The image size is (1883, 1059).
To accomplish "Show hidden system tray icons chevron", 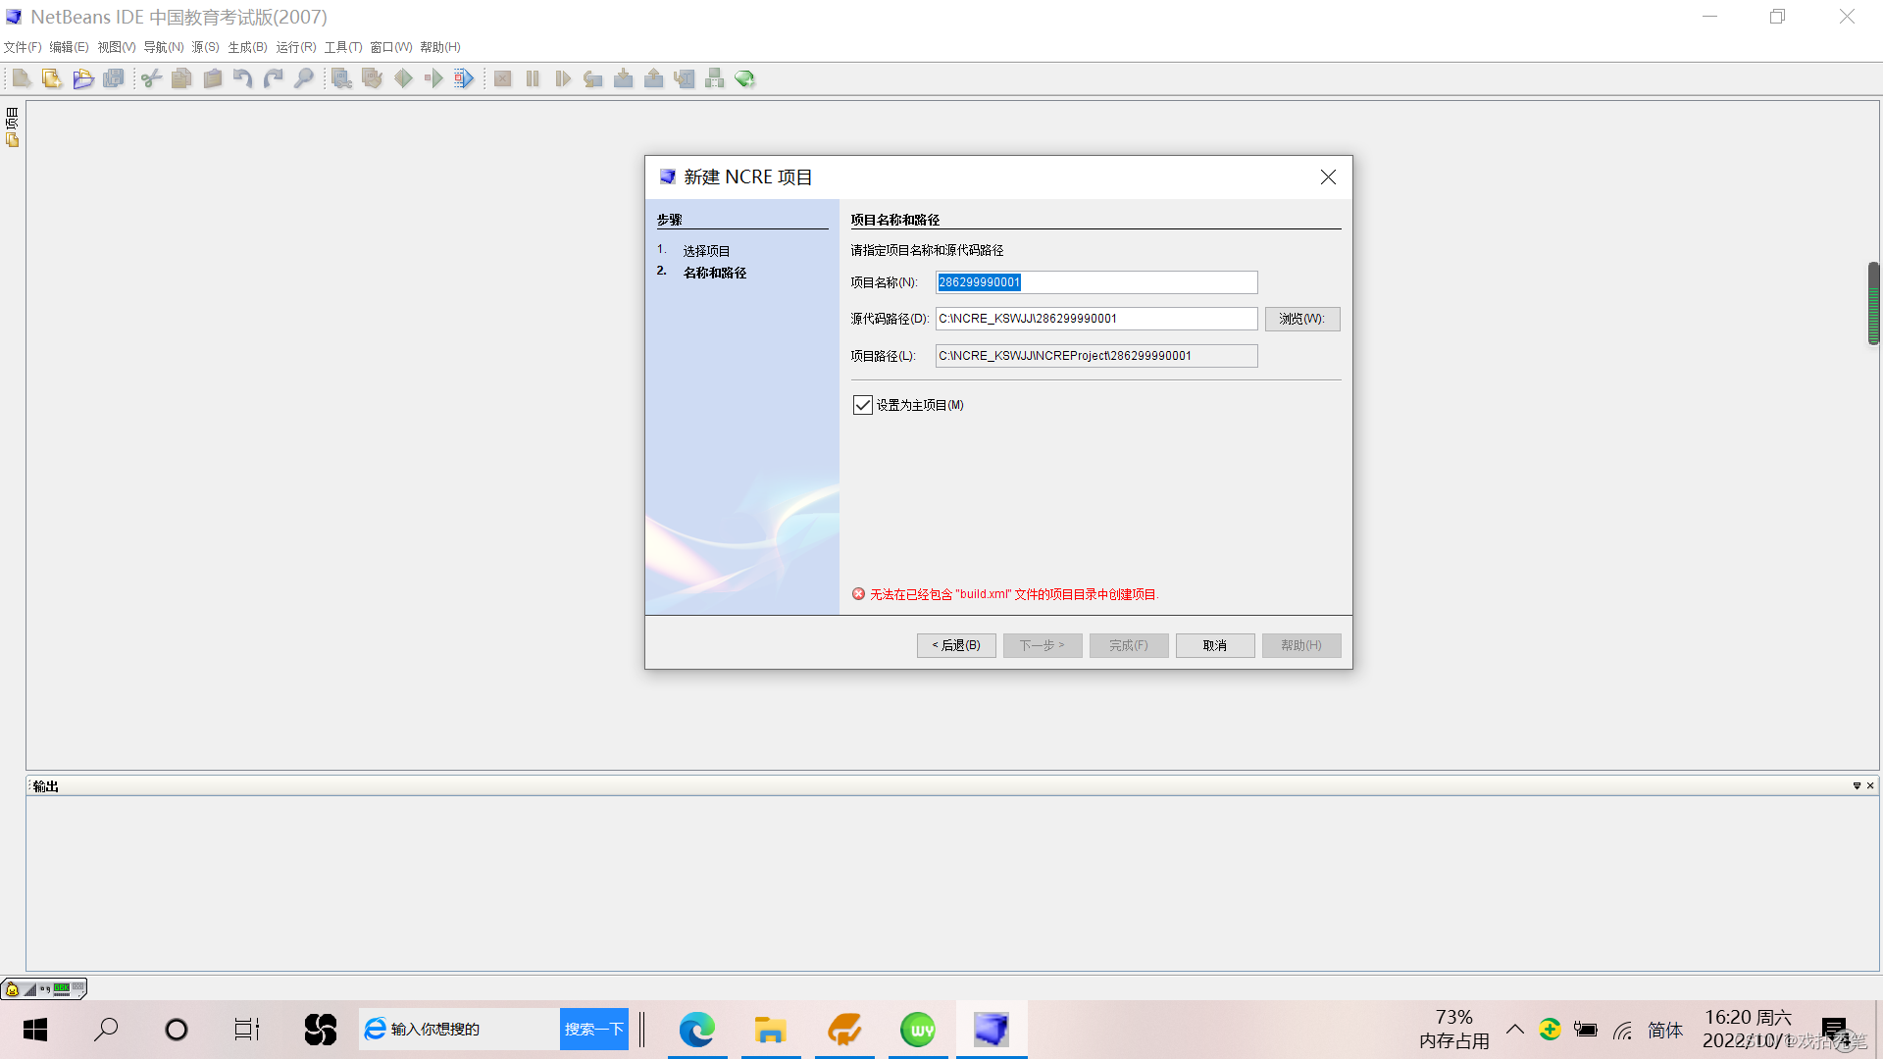I will tap(1515, 1029).
